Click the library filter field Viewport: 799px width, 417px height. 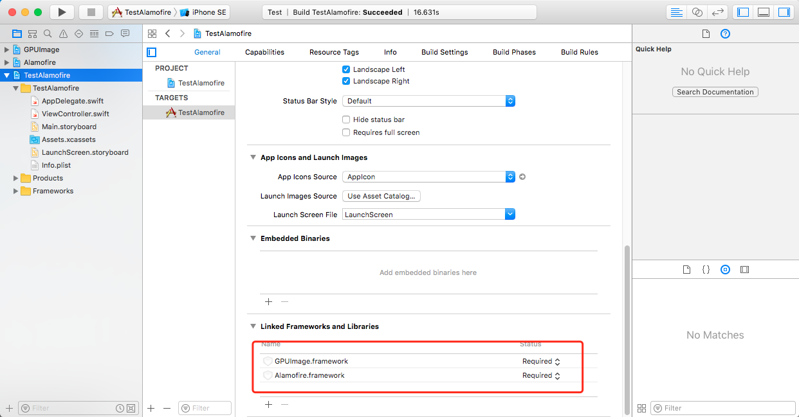[723, 408]
